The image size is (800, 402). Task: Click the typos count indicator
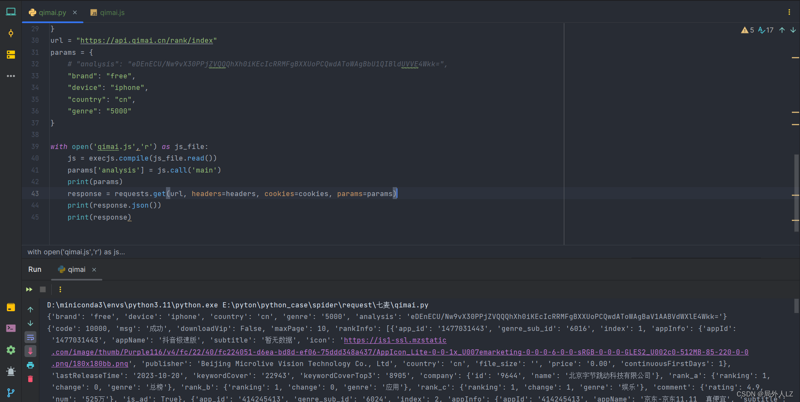766,30
